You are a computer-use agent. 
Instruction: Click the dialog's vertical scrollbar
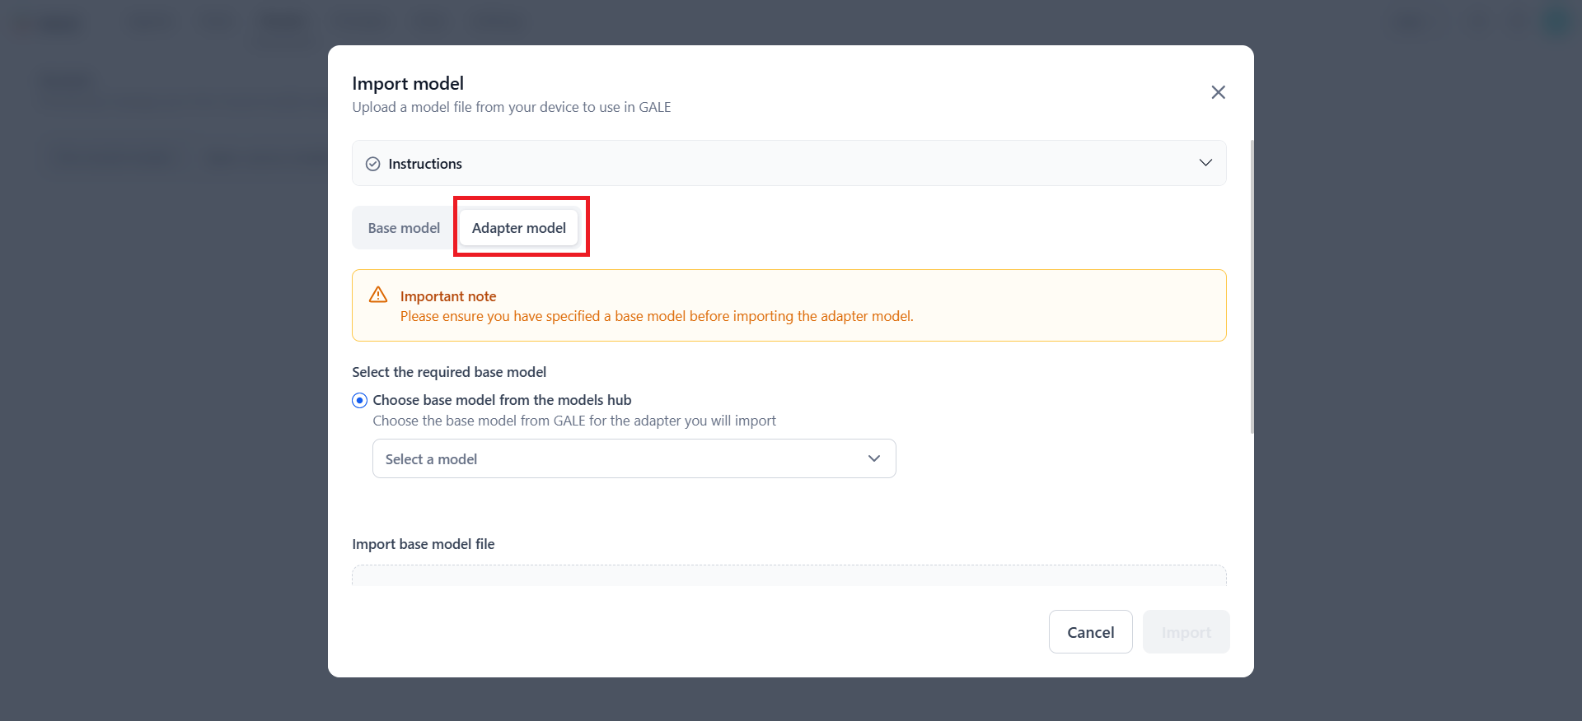[x=1252, y=288]
